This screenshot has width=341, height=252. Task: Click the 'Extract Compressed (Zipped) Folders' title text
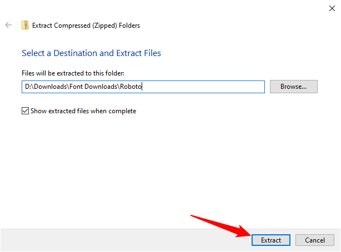[86, 25]
